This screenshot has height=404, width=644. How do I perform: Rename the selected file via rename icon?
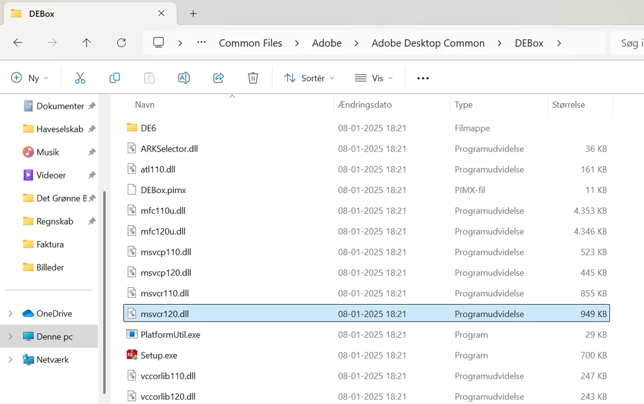pyautogui.click(x=183, y=77)
